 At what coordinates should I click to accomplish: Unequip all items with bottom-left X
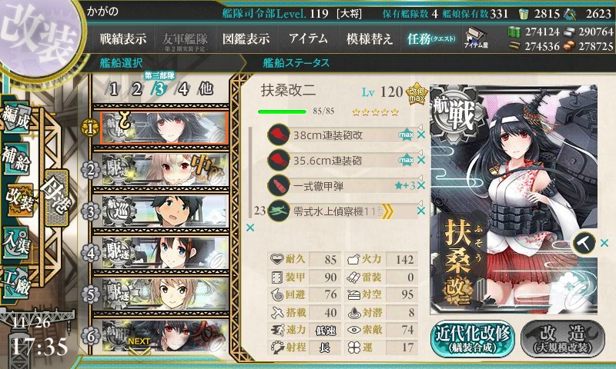[250, 228]
